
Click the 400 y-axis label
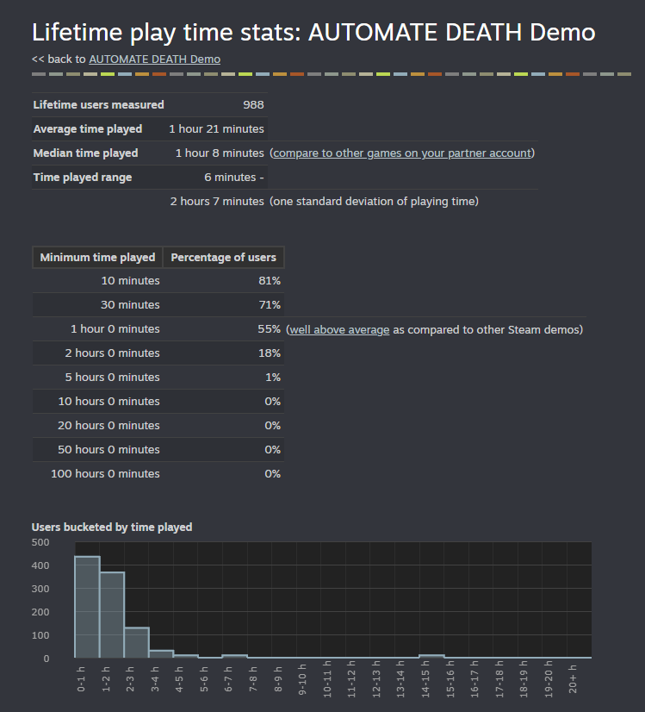40,565
